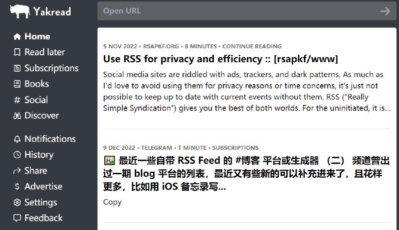
Task: Click the Home house icon
Action: click(17, 36)
